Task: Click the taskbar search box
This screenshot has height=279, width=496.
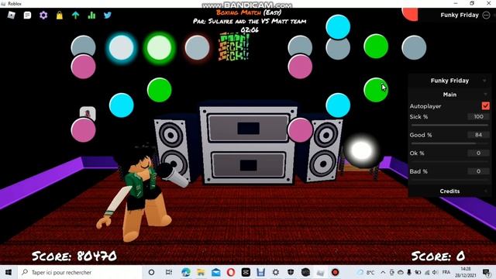Action: (79, 272)
